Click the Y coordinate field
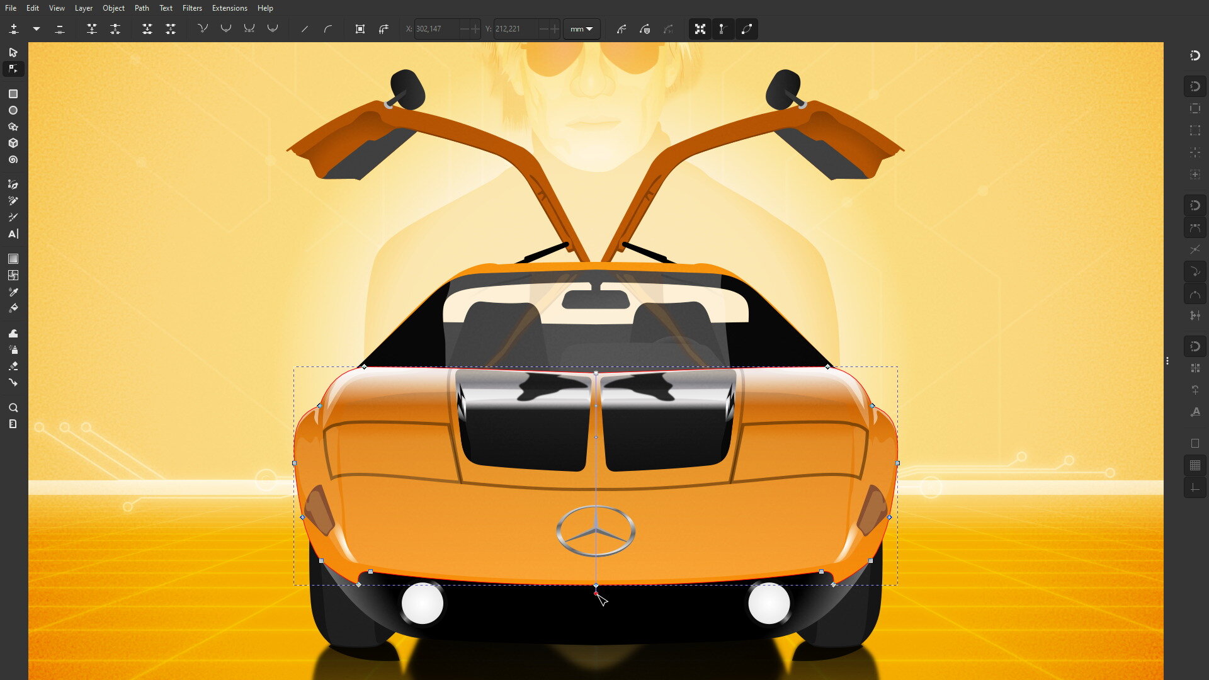The height and width of the screenshot is (680, 1209). tap(516, 29)
